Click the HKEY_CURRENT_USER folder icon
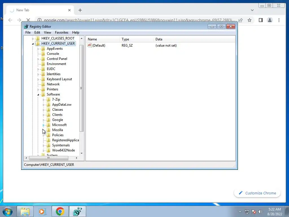This screenshot has width=289, height=217. [x=38, y=43]
